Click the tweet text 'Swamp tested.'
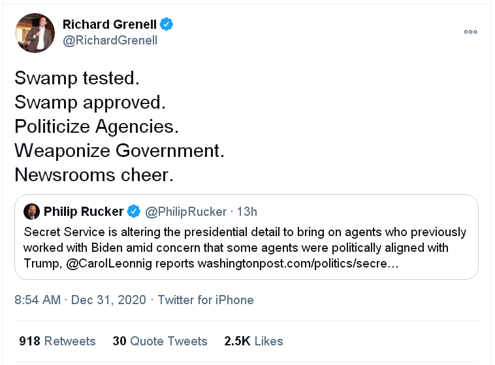Screen dimensions: 495x365 click(77, 78)
